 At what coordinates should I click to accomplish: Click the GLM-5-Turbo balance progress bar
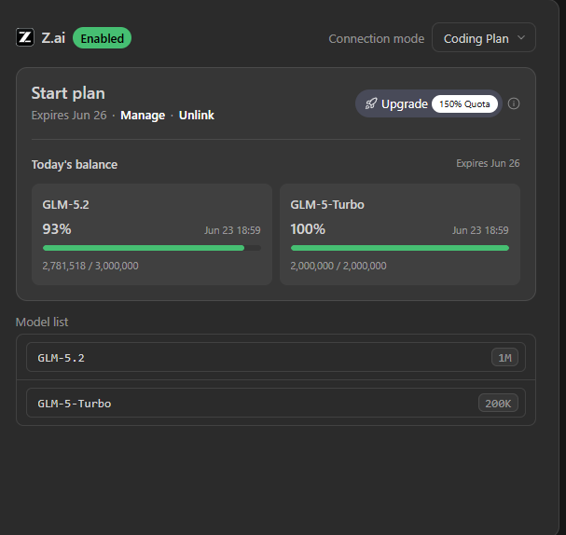(400, 248)
